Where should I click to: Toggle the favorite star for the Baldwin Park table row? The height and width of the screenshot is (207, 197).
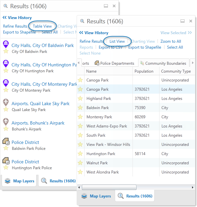[x=80, y=107]
